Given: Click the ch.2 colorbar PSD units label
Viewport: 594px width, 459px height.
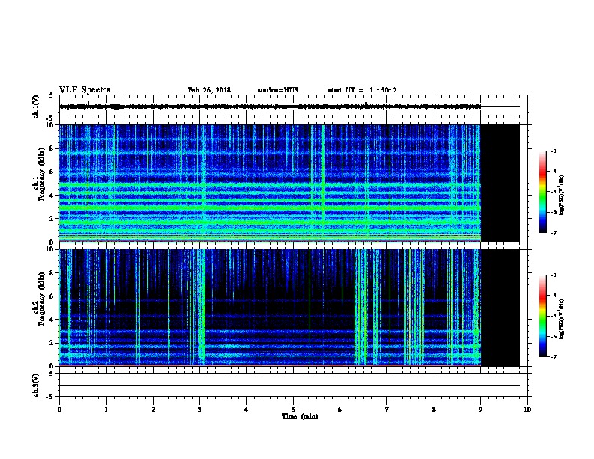Looking at the screenshot, I should (x=561, y=319).
